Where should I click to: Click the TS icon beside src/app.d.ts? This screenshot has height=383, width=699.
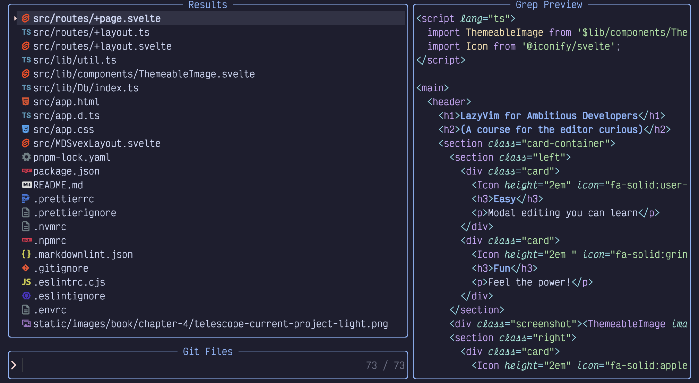(x=26, y=116)
